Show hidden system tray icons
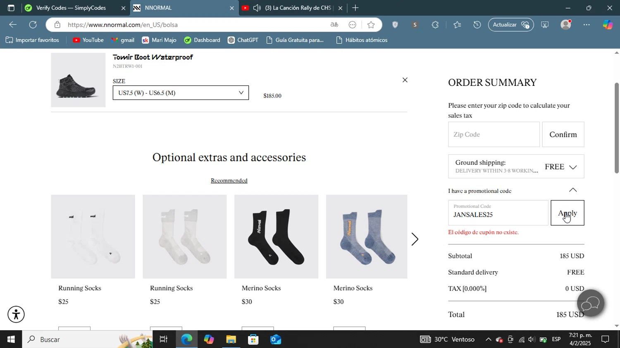Viewport: 620px width, 348px height. (488, 339)
